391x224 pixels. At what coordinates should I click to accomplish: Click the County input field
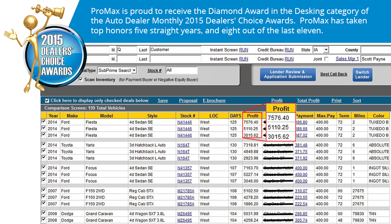376,50
